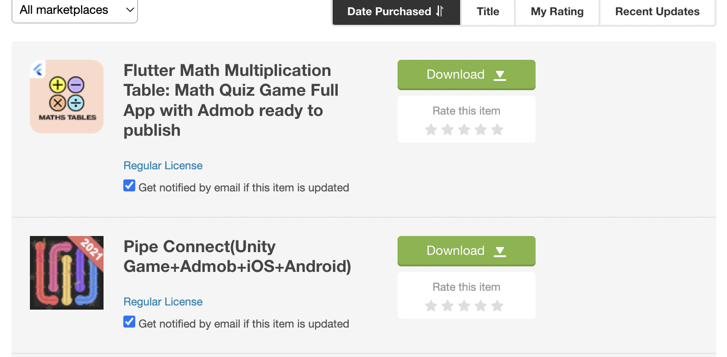
Task: Rate Pipe Connect two stars
Action: click(448, 306)
